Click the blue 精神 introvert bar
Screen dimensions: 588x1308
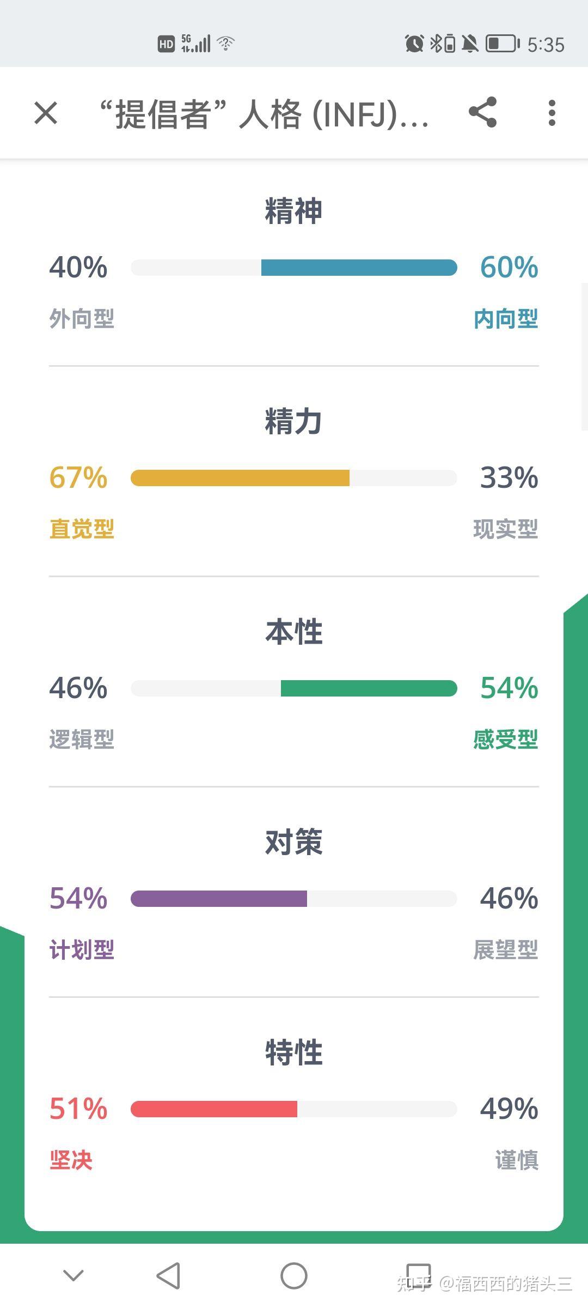coord(359,268)
